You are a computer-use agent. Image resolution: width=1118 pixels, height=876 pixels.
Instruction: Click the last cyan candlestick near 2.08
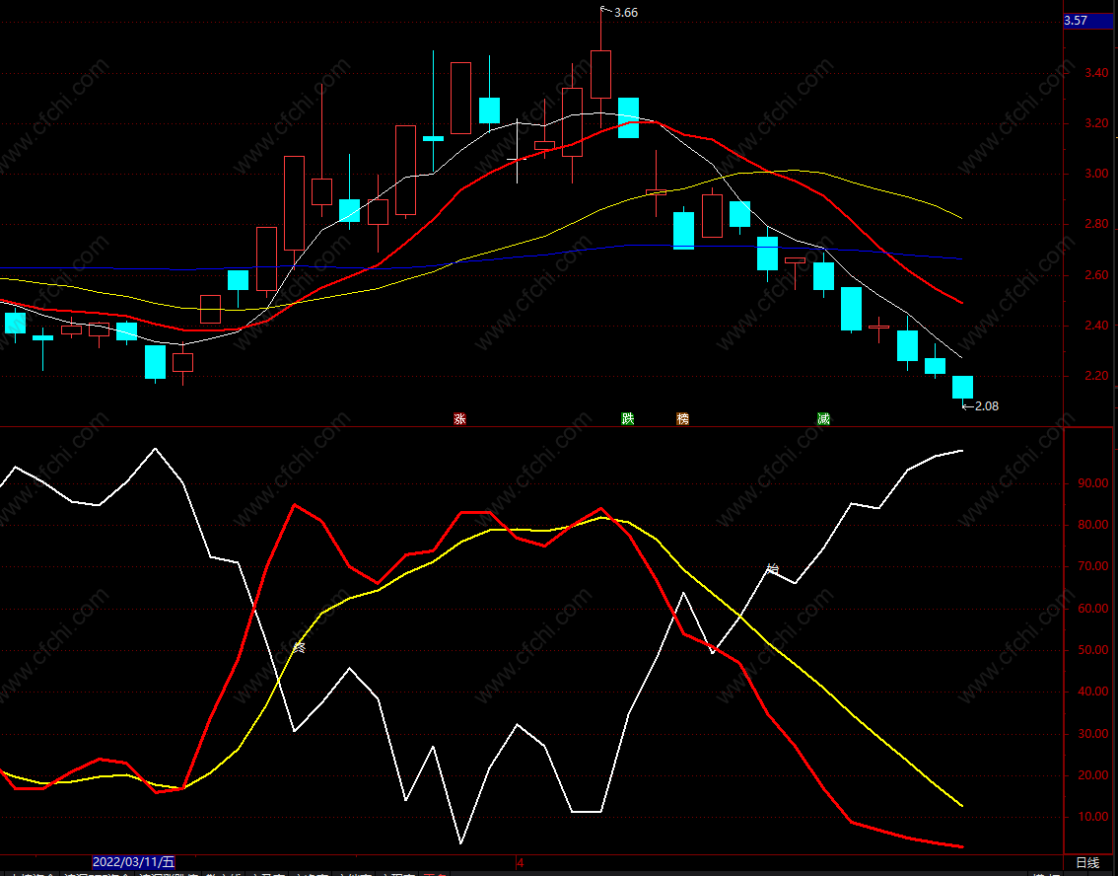pos(962,388)
